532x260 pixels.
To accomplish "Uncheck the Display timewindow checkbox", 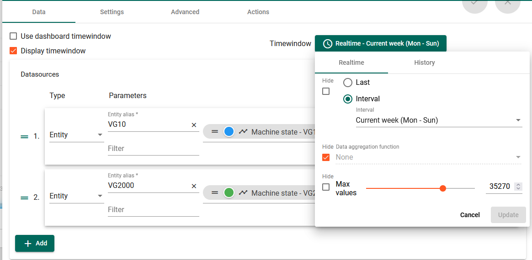I will [13, 51].
